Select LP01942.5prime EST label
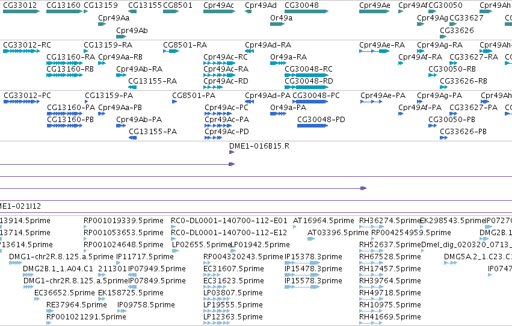 tap(261, 245)
